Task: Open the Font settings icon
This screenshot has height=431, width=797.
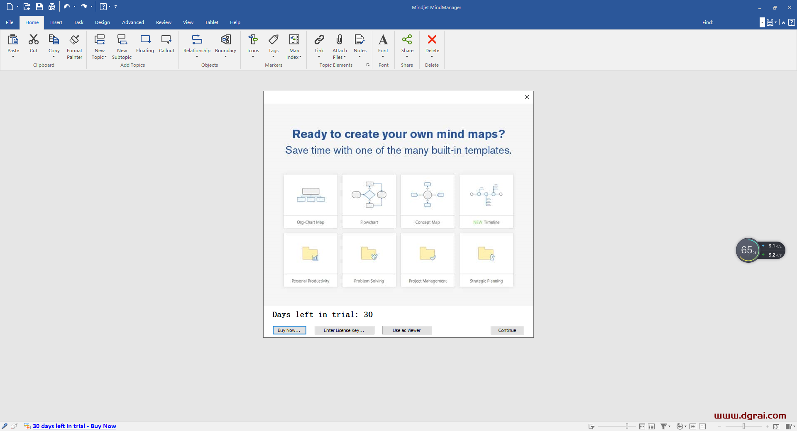Action: coord(383,40)
